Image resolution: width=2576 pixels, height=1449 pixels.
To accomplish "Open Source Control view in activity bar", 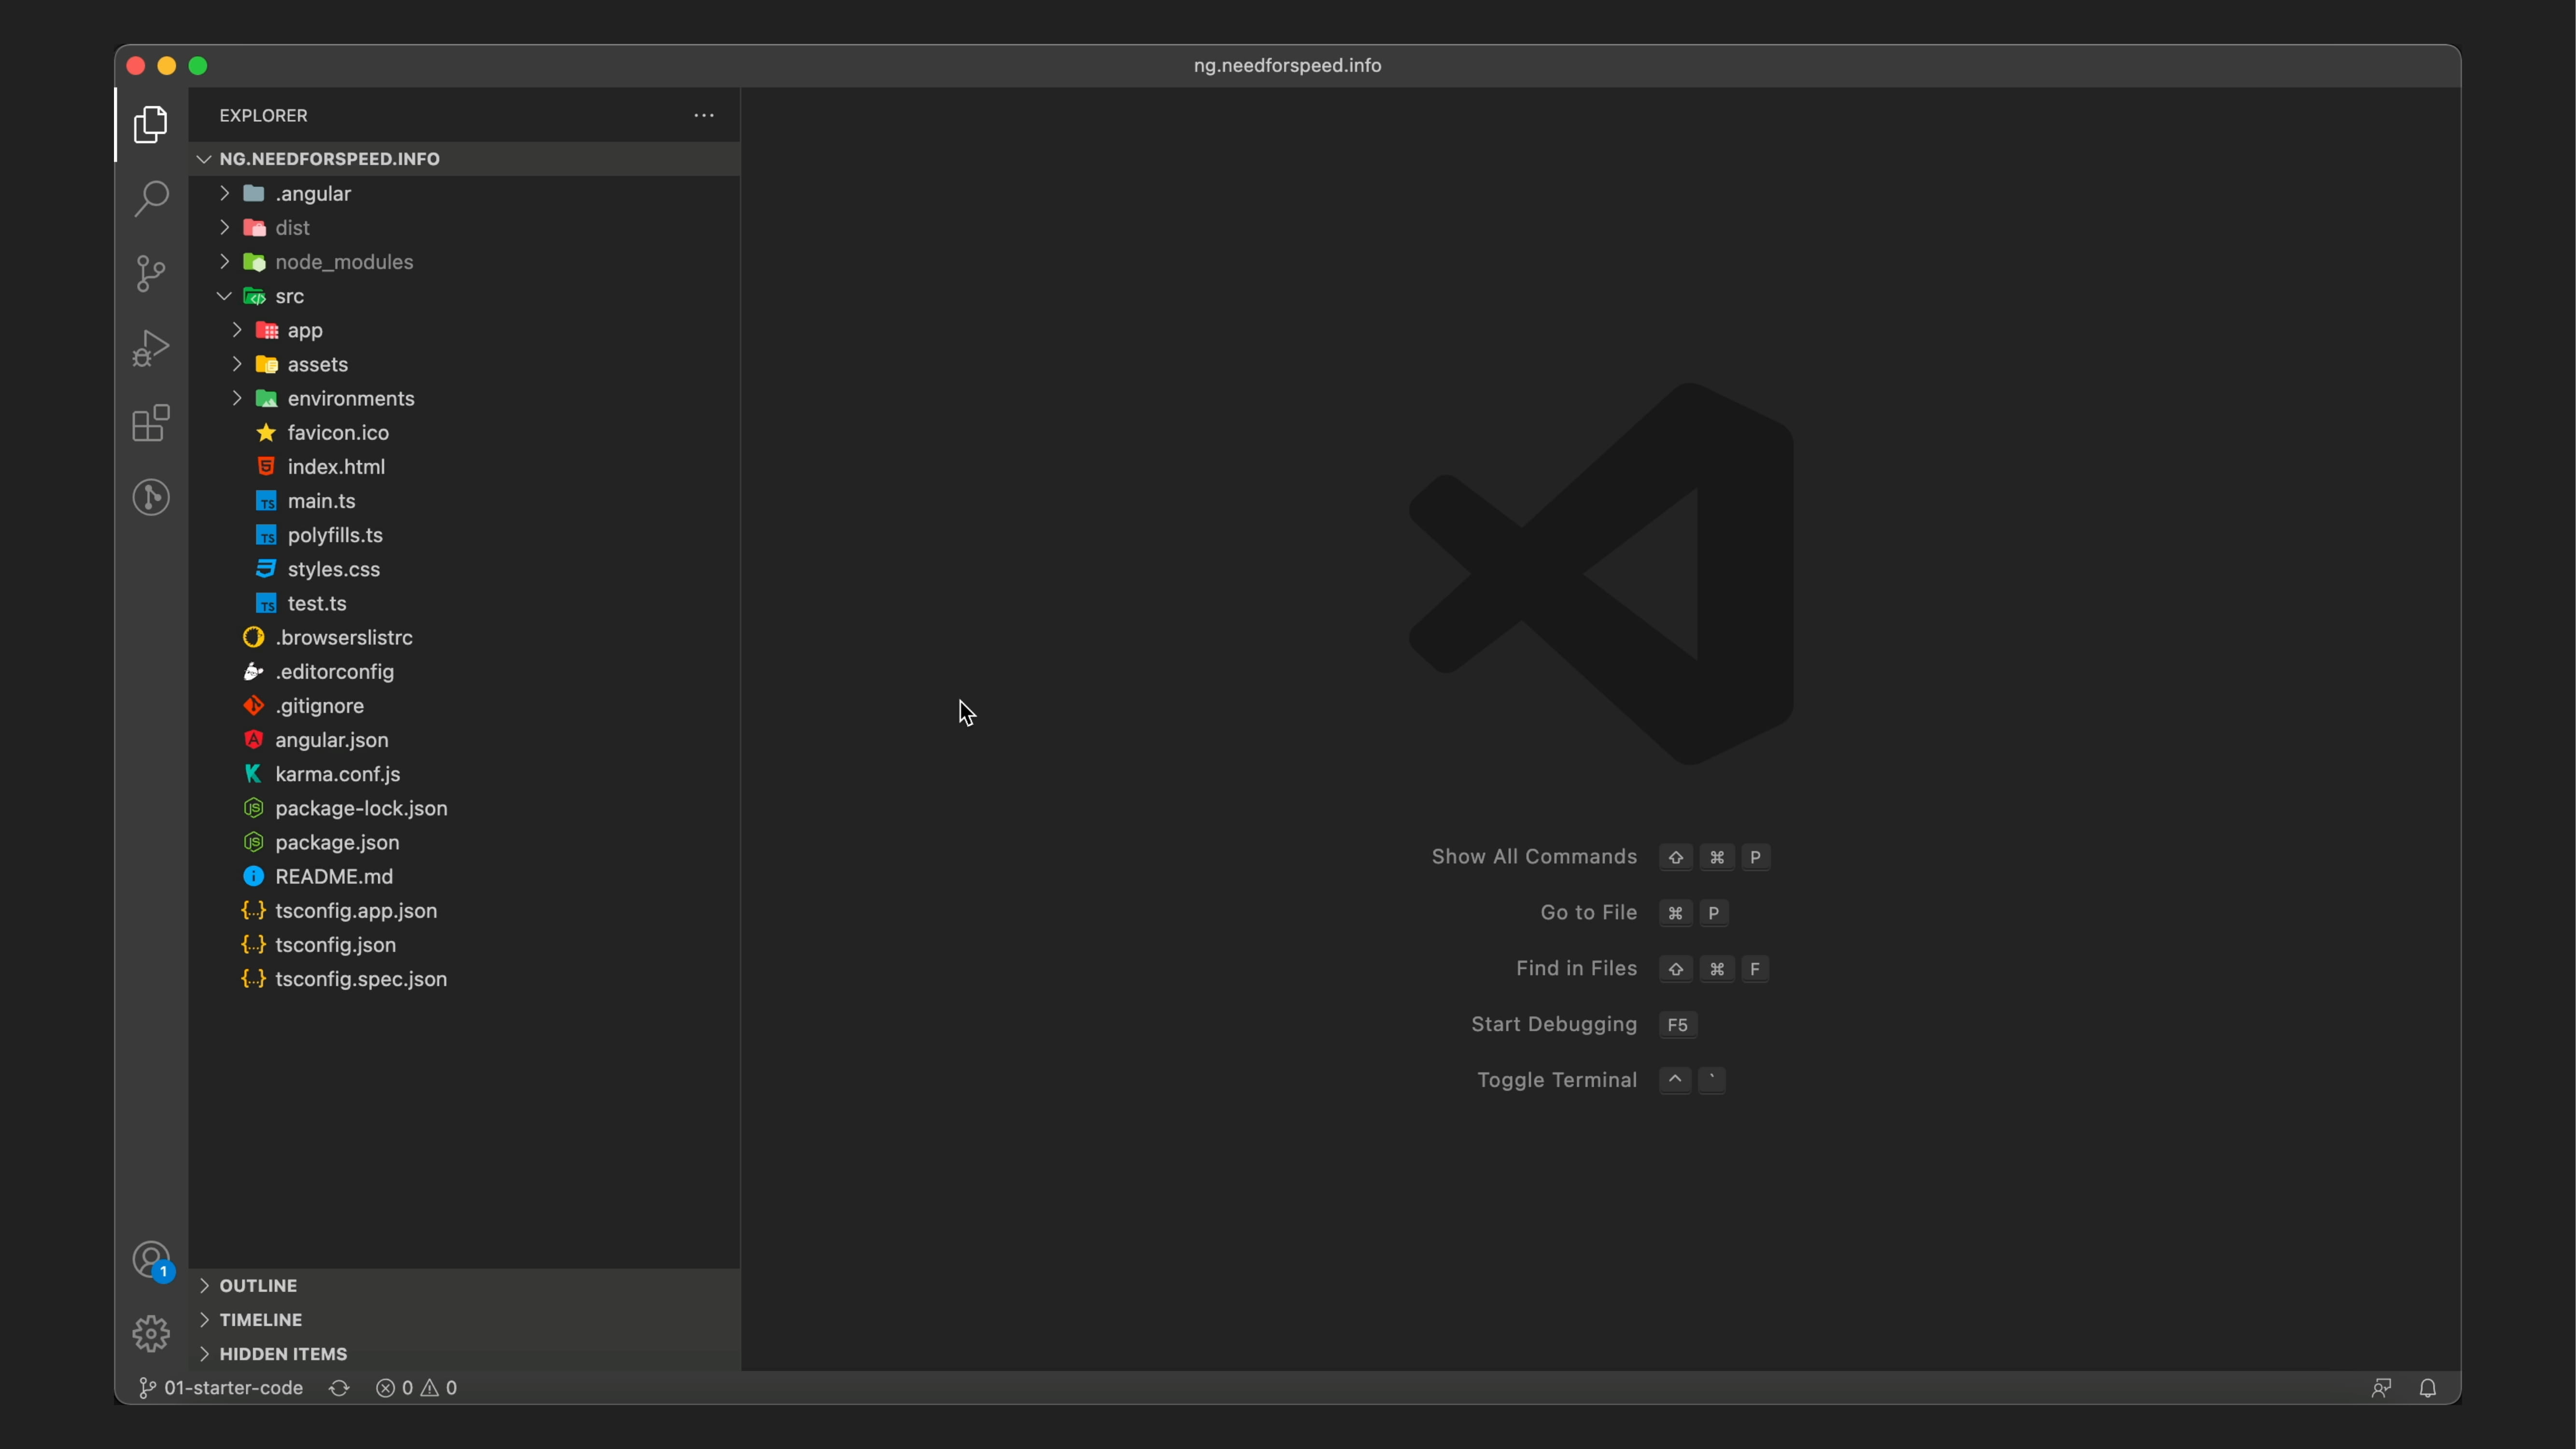I will point(151,273).
